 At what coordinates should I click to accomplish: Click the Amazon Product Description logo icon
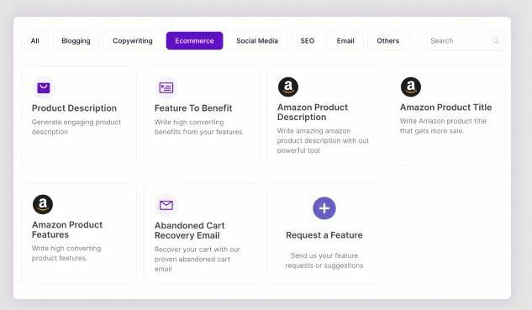pyautogui.click(x=288, y=87)
